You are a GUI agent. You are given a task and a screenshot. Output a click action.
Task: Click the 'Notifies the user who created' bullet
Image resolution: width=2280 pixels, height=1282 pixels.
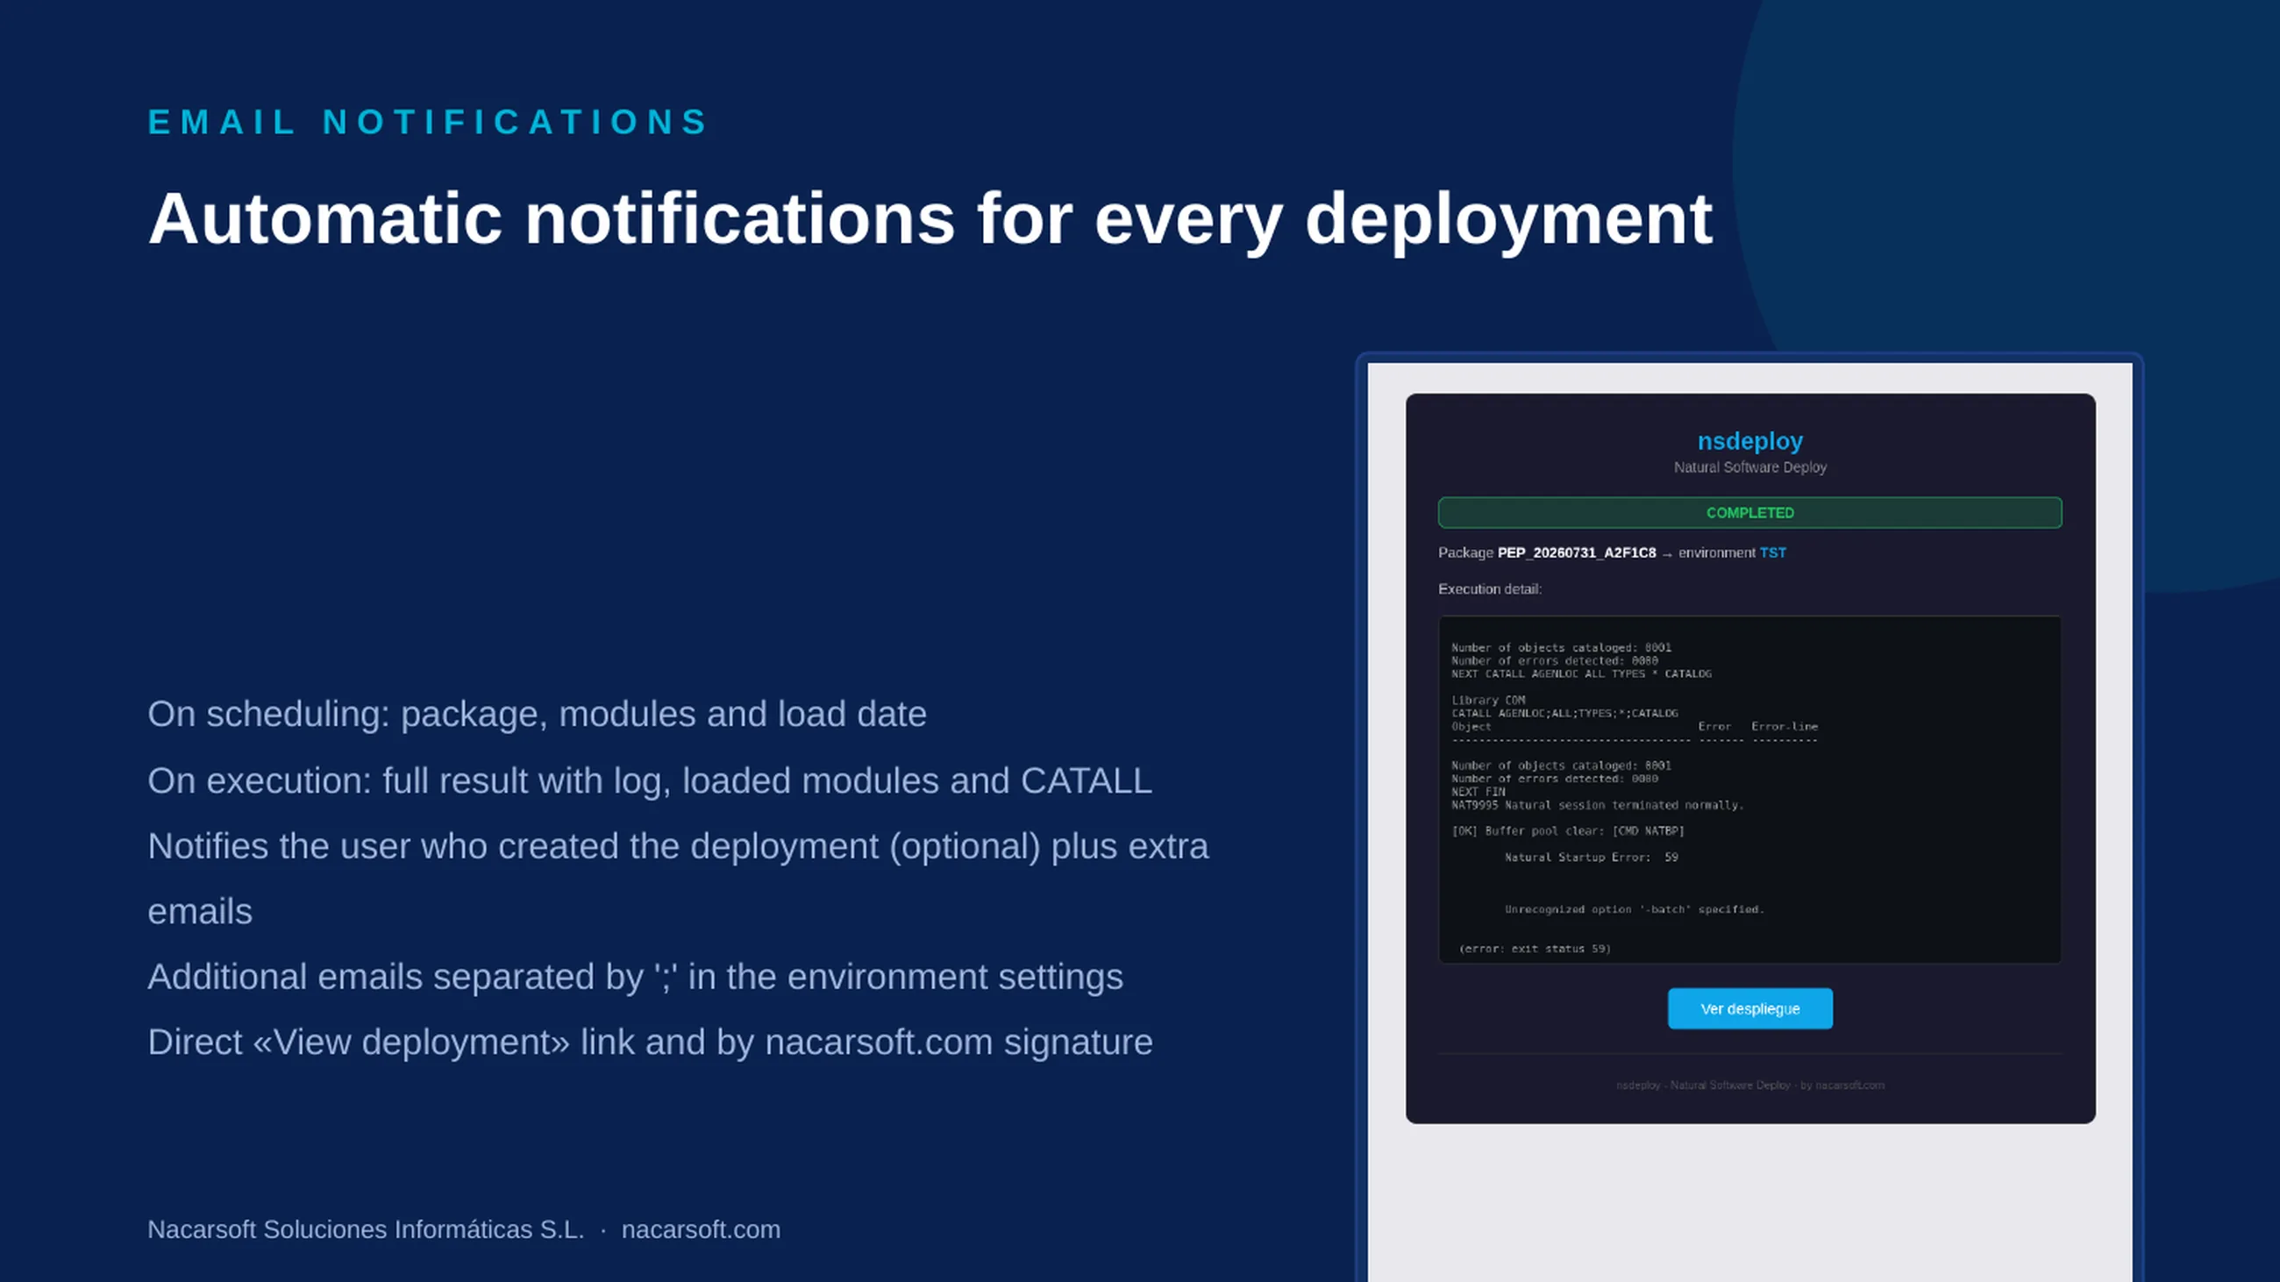tap(678, 879)
